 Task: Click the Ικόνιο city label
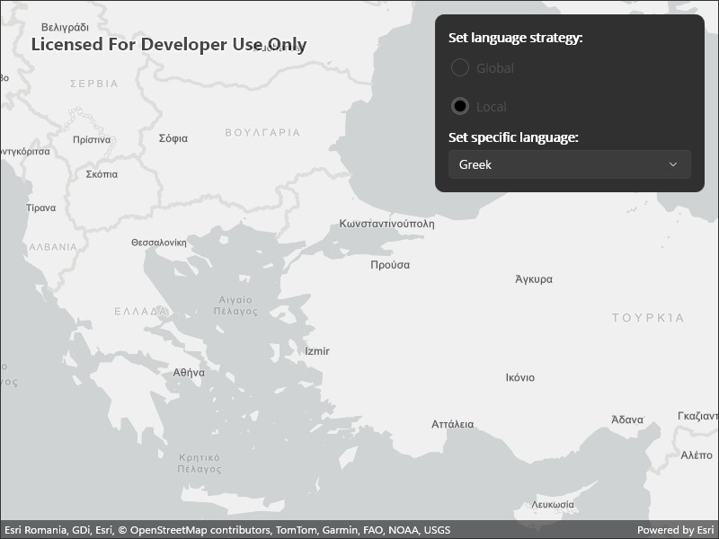pos(520,377)
